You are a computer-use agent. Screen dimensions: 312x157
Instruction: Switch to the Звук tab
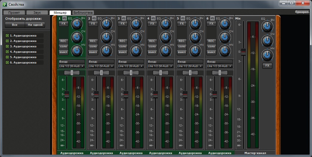(37, 13)
